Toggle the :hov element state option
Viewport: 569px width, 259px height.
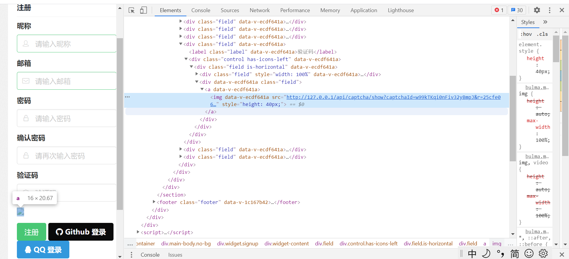pyautogui.click(x=526, y=34)
